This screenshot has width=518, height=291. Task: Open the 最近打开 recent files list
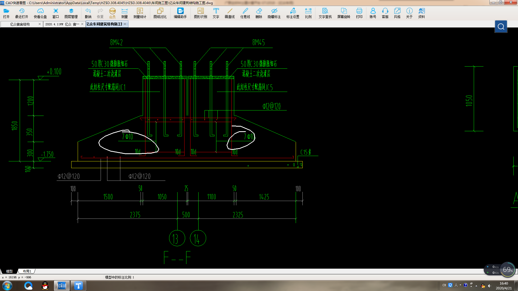(22, 13)
